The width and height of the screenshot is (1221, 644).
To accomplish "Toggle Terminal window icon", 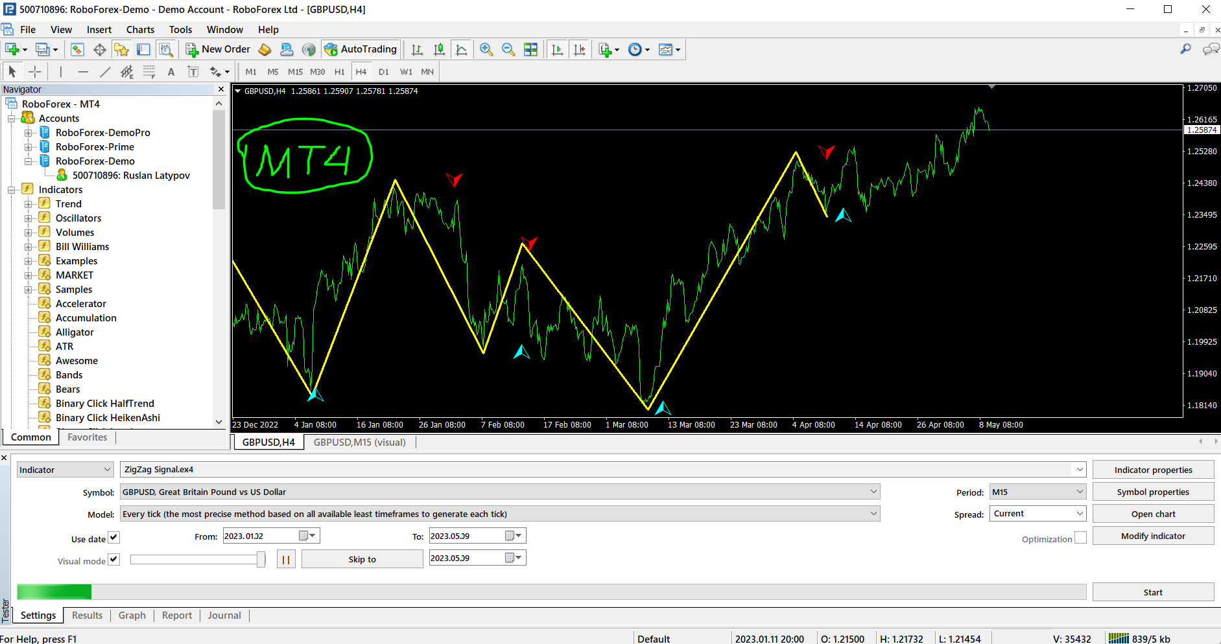I will [143, 49].
